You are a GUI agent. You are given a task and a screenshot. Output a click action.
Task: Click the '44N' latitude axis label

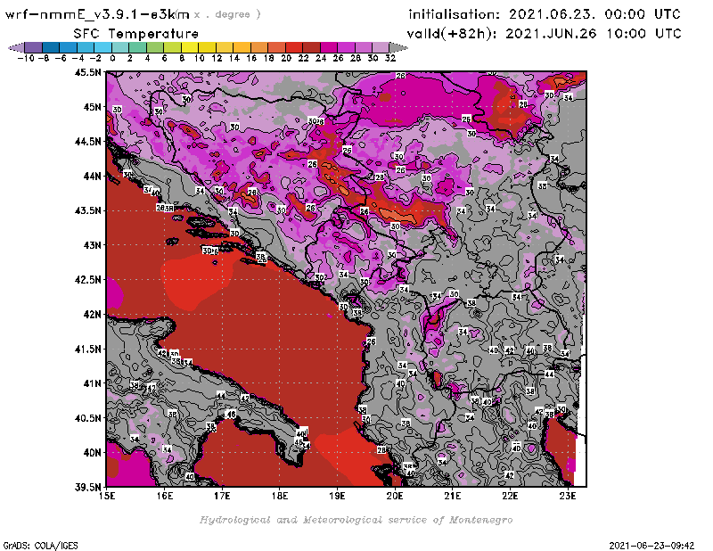point(92,176)
